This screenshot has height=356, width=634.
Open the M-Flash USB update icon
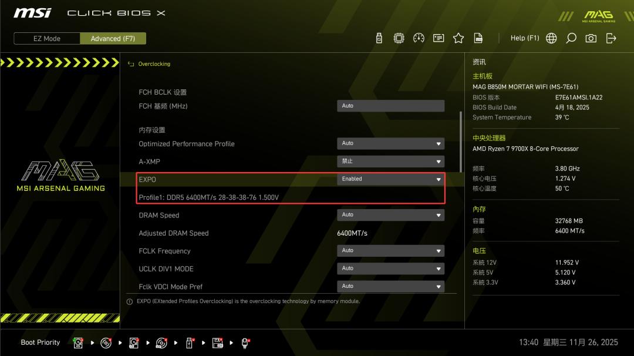pos(379,38)
